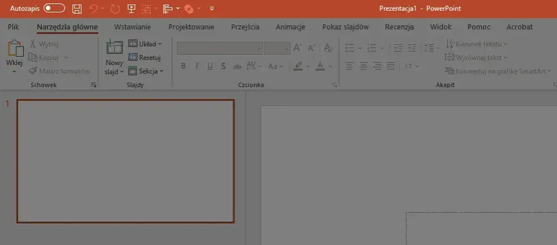Switch to the Przejścia tab
Image resolution: width=557 pixels, height=245 pixels.
click(245, 27)
